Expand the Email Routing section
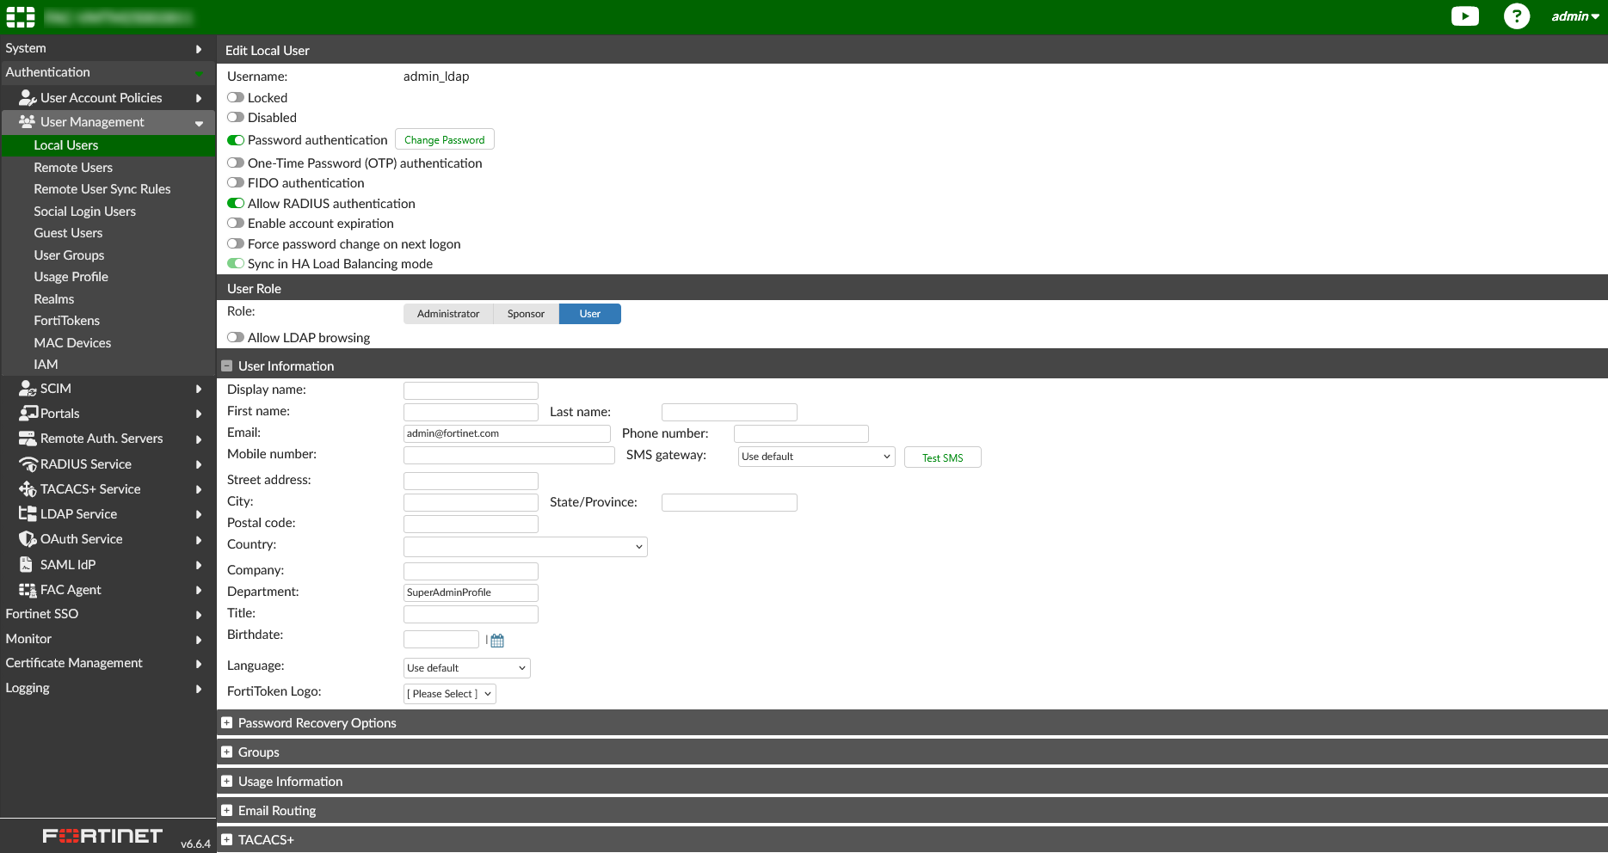 [x=227, y=811]
